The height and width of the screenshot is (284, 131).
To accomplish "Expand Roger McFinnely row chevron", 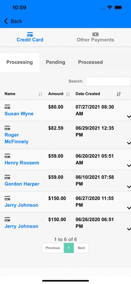I will [129, 143].
